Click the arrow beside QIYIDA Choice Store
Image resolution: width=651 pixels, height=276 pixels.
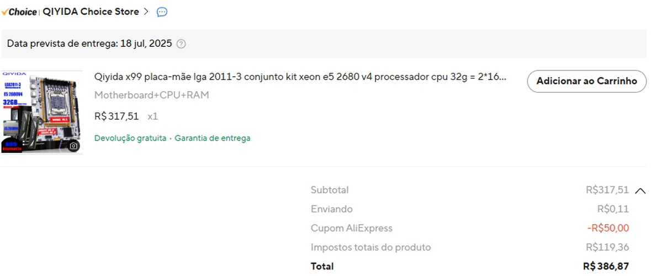146,12
